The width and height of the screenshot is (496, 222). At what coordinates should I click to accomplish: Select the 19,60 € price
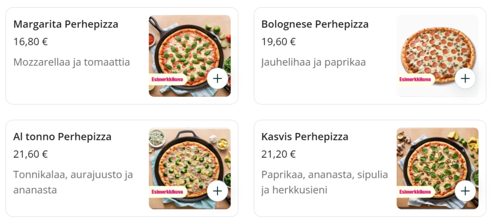click(279, 42)
